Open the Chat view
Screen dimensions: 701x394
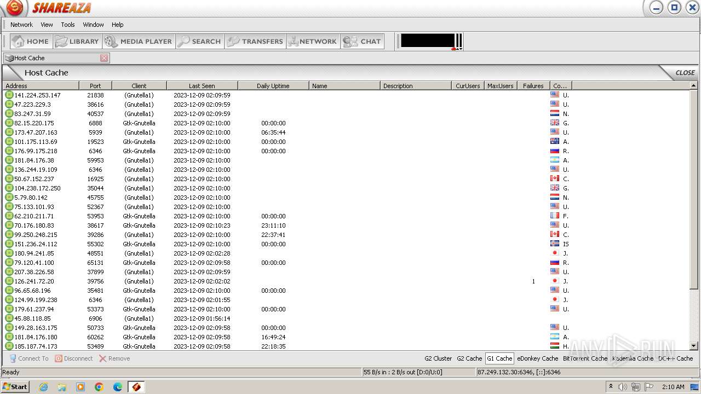[362, 41]
